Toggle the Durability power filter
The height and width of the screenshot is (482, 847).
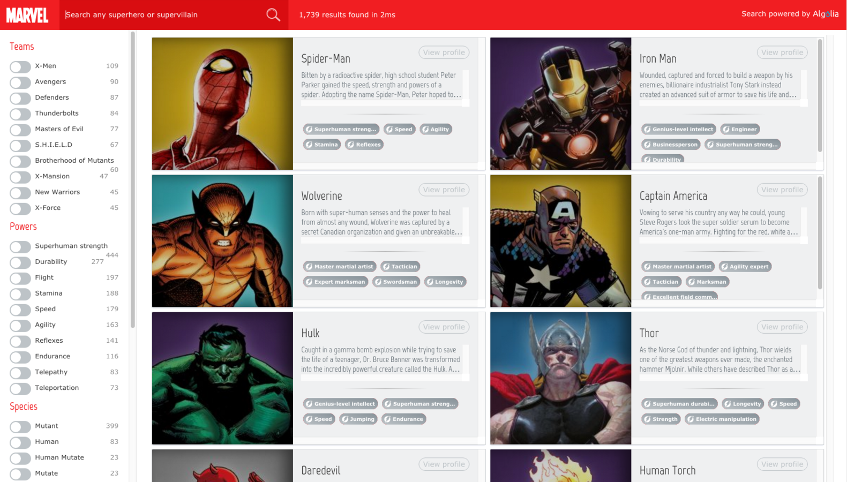pos(20,262)
